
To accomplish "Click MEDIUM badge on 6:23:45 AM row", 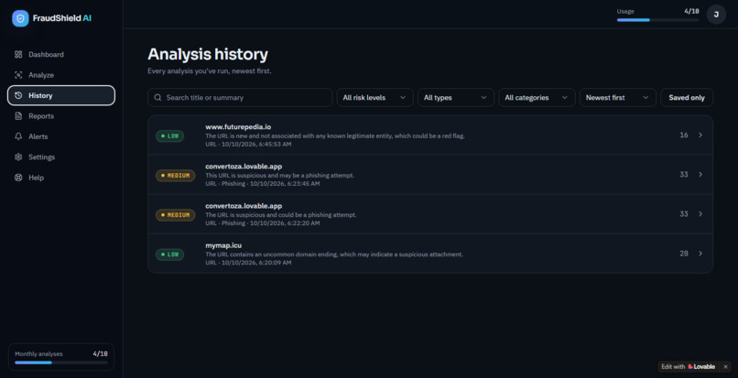I will point(176,176).
